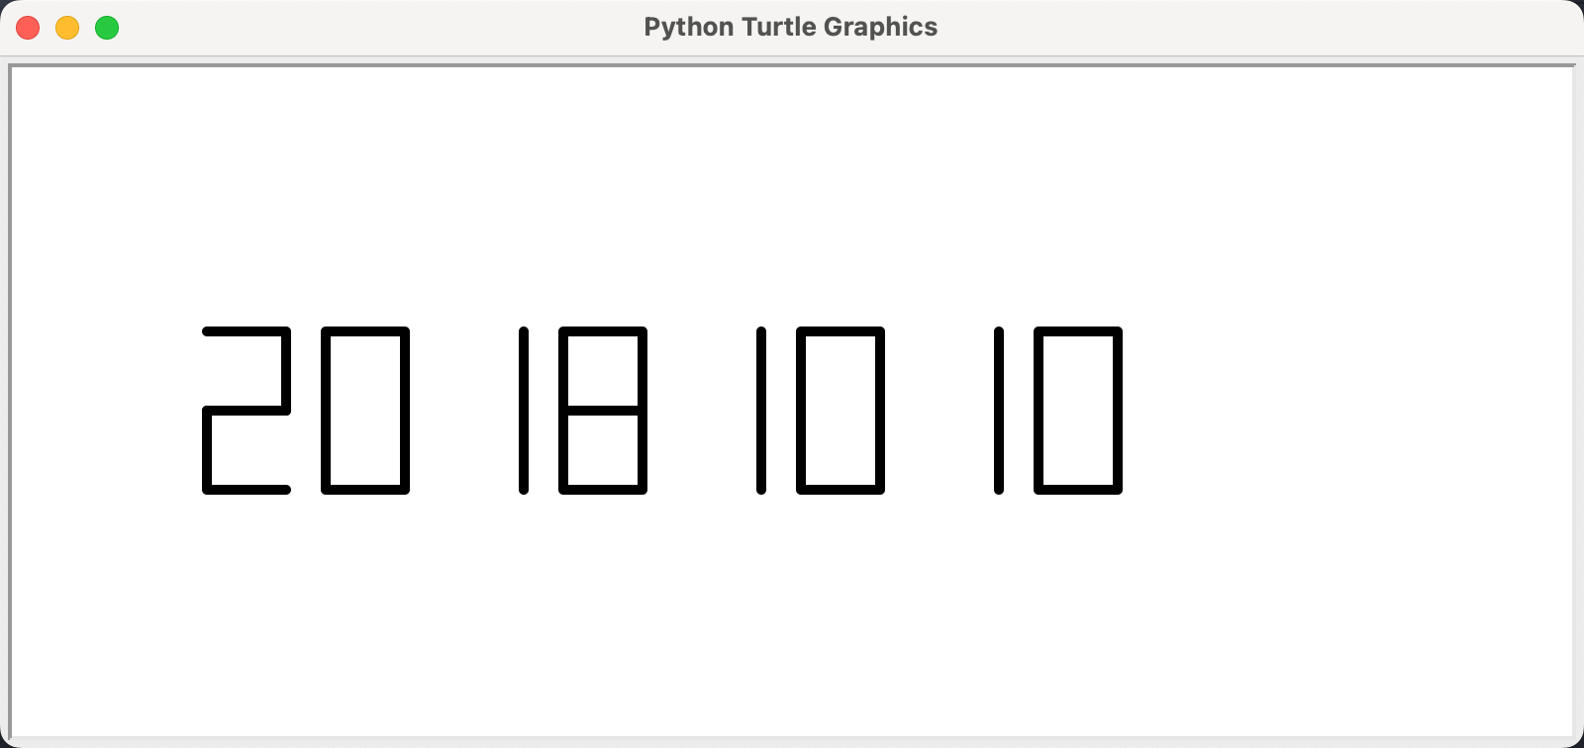This screenshot has height=748, width=1584.
Task: Click inside the final zero at far right
Action: coord(1078,411)
